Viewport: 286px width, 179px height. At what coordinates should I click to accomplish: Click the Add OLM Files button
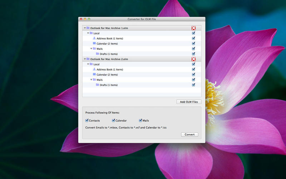(189, 102)
